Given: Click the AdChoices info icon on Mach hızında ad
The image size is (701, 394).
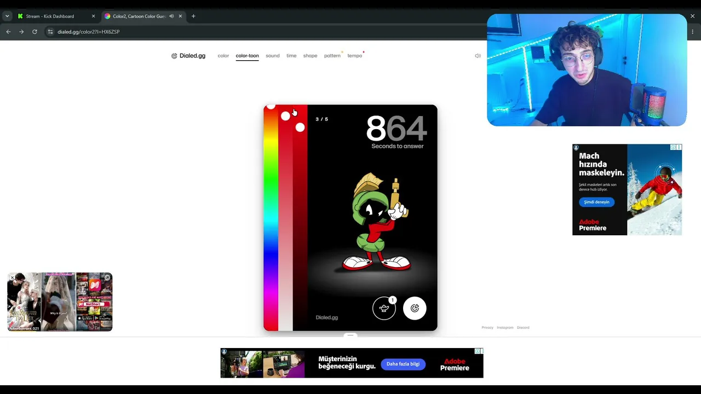Looking at the screenshot, I should tap(673, 147).
